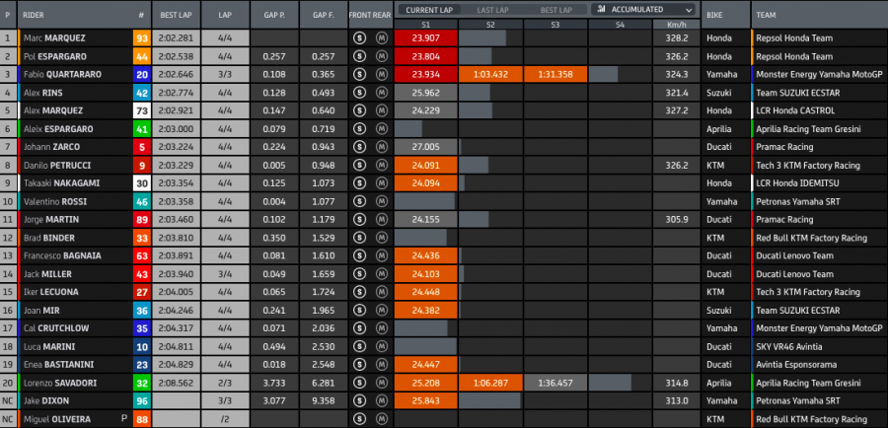Click Johann Zarco's rear tyre M icon
This screenshot has height=428, width=888.
click(x=380, y=147)
